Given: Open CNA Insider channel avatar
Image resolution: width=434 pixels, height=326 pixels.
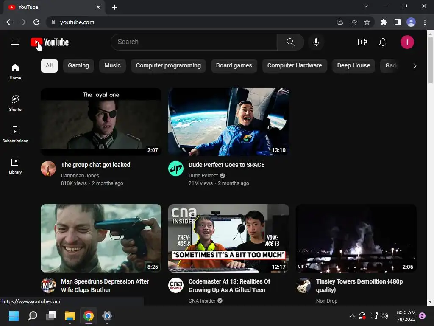Looking at the screenshot, I should click(x=176, y=285).
